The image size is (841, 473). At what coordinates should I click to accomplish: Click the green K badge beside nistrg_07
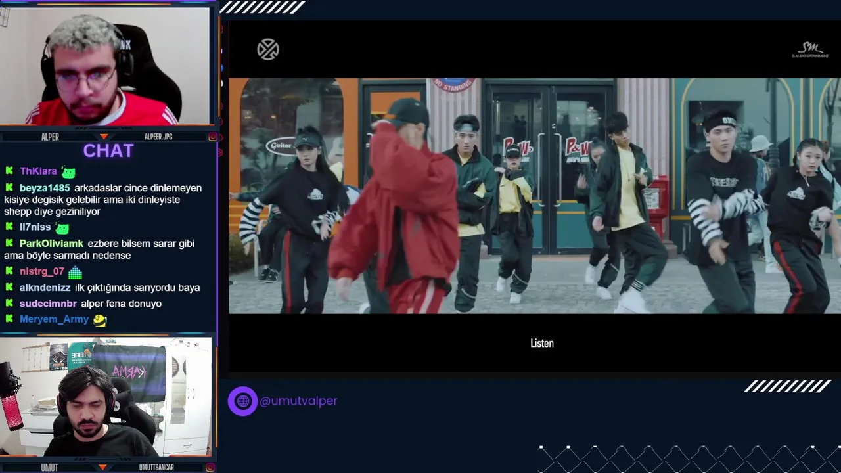pos(9,271)
